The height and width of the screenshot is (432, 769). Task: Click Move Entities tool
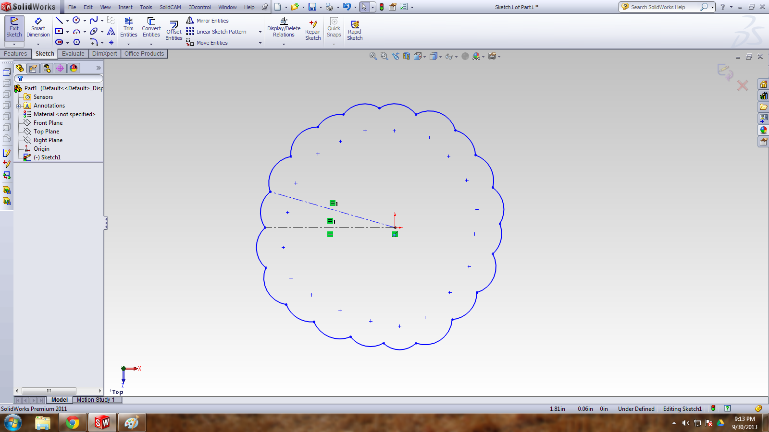point(207,43)
